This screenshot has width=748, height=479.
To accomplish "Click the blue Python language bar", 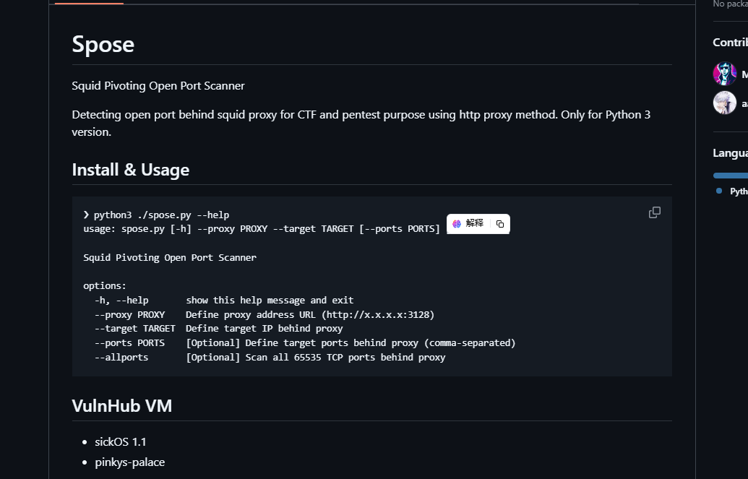I will [731, 175].
